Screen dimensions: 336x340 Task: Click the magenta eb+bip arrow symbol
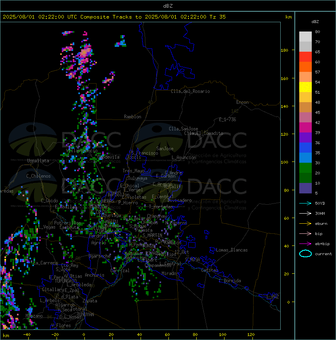[x=305, y=244]
